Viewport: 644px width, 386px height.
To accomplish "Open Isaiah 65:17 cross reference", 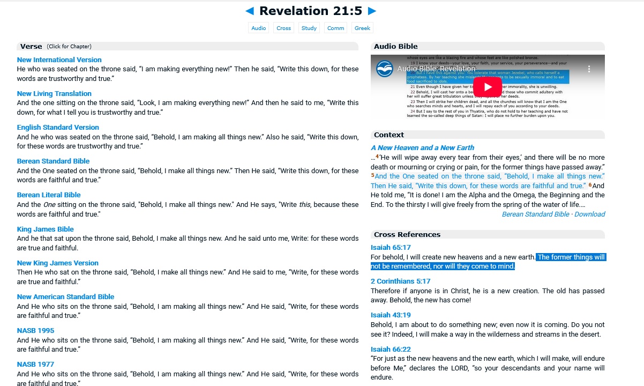I will (391, 247).
